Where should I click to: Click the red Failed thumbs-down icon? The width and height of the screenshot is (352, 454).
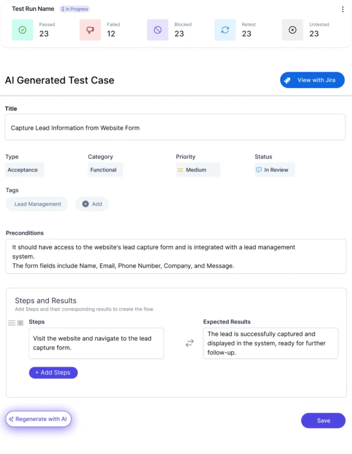(x=90, y=30)
